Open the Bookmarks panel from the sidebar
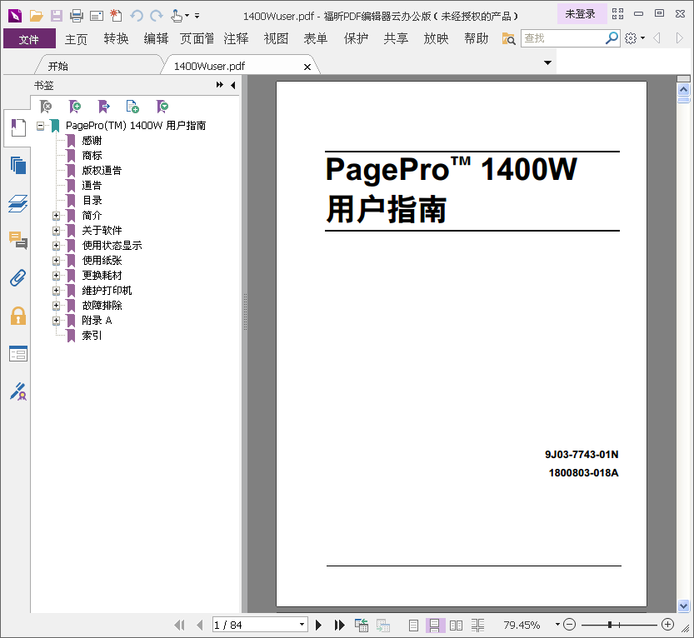This screenshot has width=694, height=638. (17, 128)
